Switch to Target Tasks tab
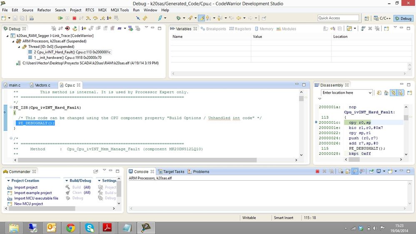 [x=171, y=172]
